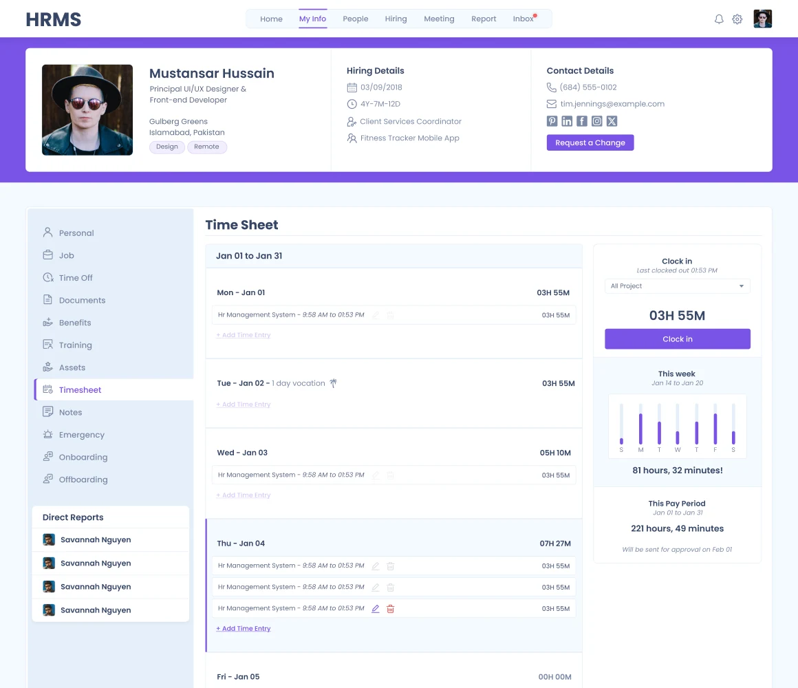This screenshot has height=688, width=798.
Task: Click the HRMS logo
Action: click(x=54, y=19)
